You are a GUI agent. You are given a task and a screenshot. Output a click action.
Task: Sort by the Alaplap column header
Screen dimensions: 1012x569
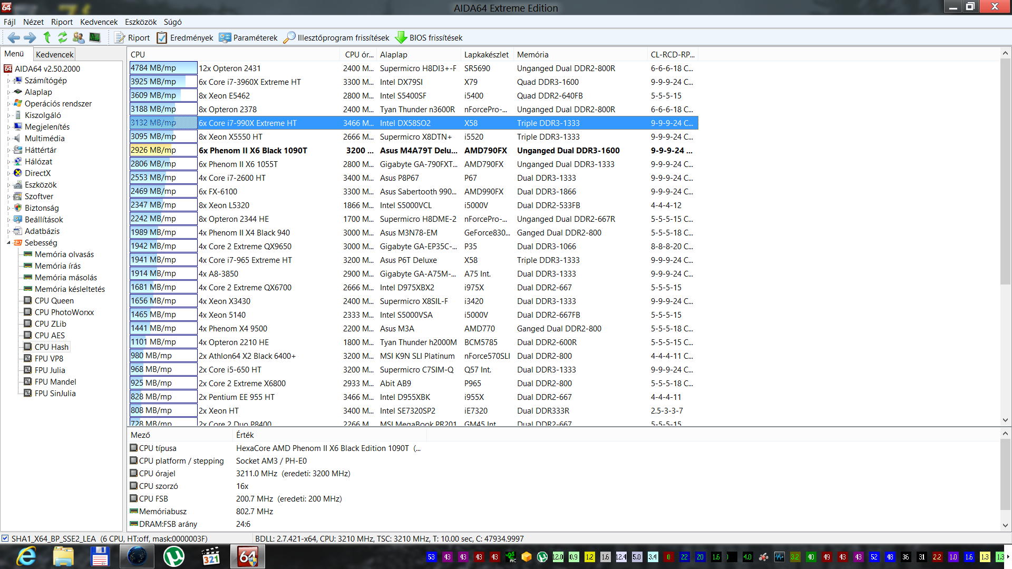pyautogui.click(x=419, y=55)
